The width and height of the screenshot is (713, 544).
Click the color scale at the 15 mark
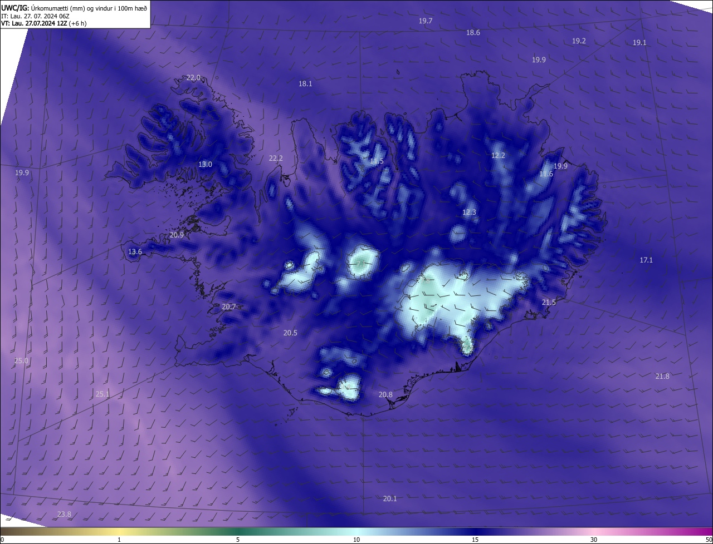pos(475,540)
